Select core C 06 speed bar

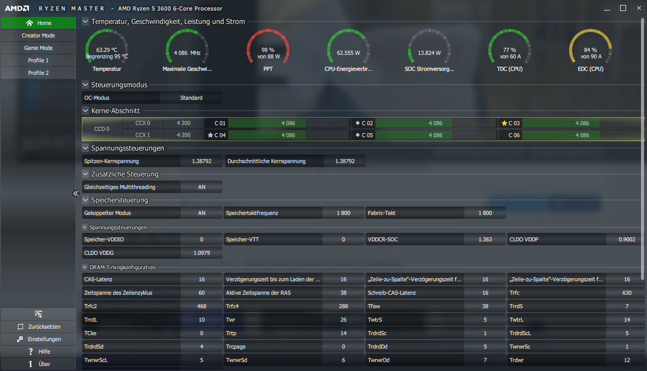pos(582,135)
